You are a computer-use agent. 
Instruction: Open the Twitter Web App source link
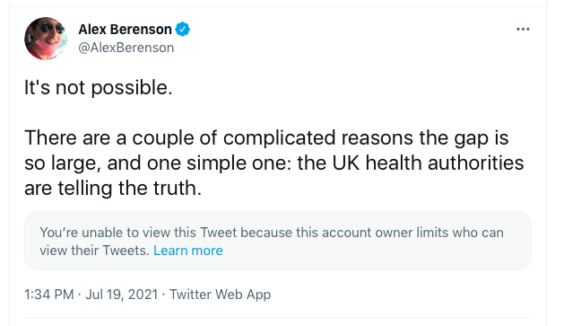click(221, 295)
